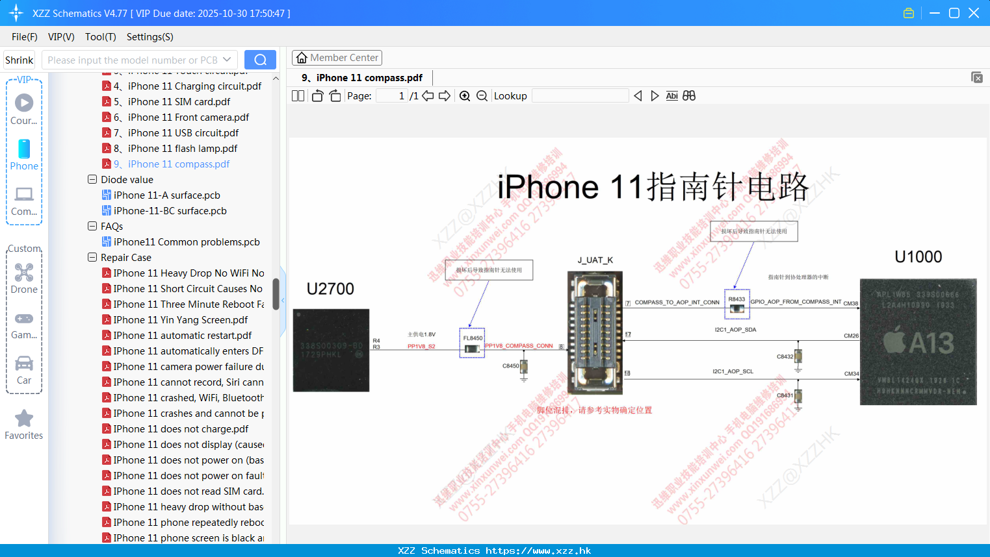
Task: Open the File menu
Action: [25, 37]
